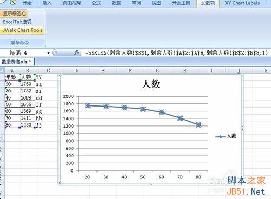This screenshot has width=271, height=199.
Task: Select the cell with value 1698
Action: click(x=27, y=97)
